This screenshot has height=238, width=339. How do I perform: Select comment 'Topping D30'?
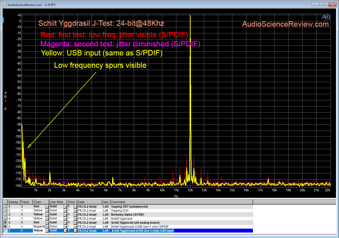click(x=120, y=211)
